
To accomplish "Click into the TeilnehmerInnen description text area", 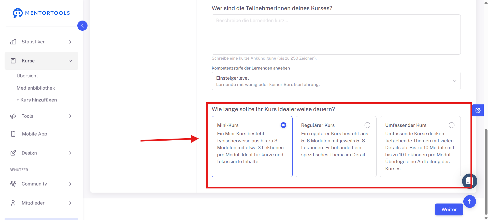I will 336,35.
